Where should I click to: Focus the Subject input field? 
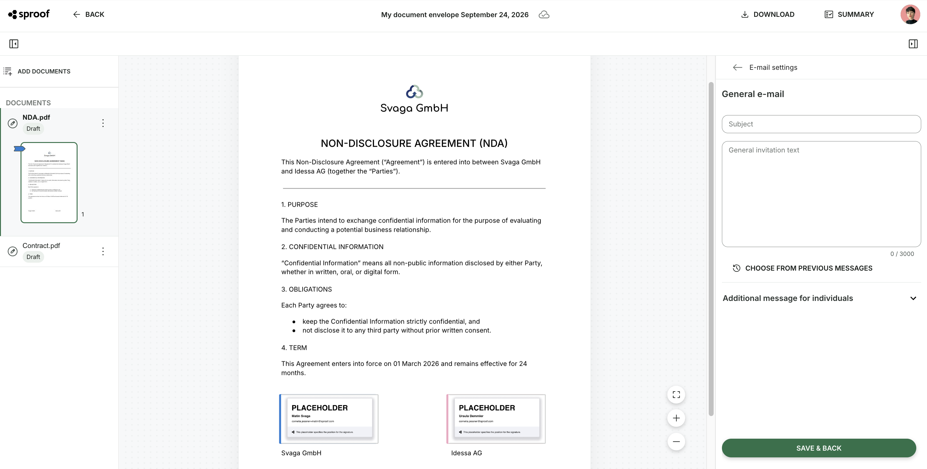pyautogui.click(x=821, y=124)
